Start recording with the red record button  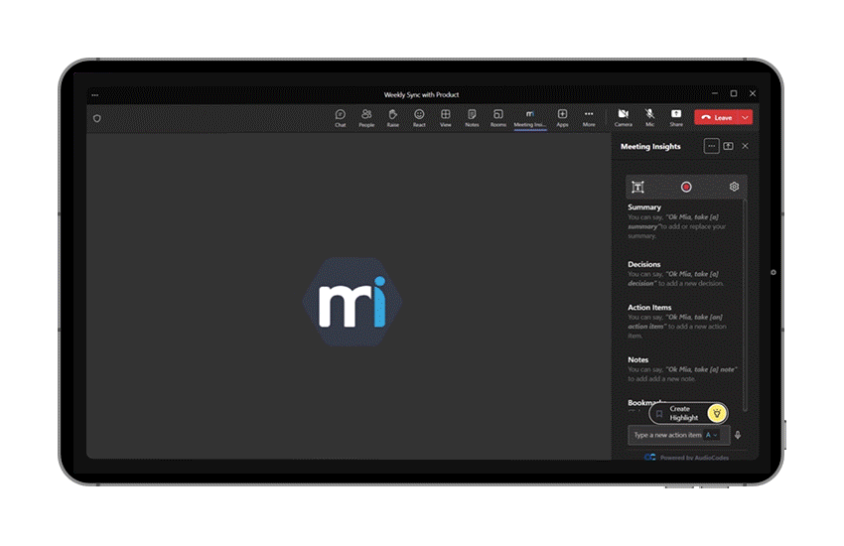click(x=686, y=187)
